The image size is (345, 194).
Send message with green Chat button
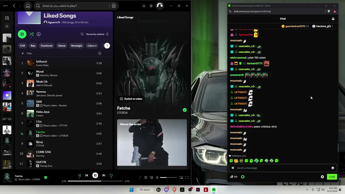pyautogui.click(x=332, y=177)
